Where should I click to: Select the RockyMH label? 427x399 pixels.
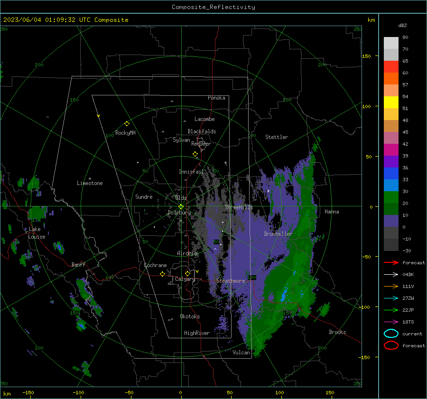pyautogui.click(x=125, y=133)
